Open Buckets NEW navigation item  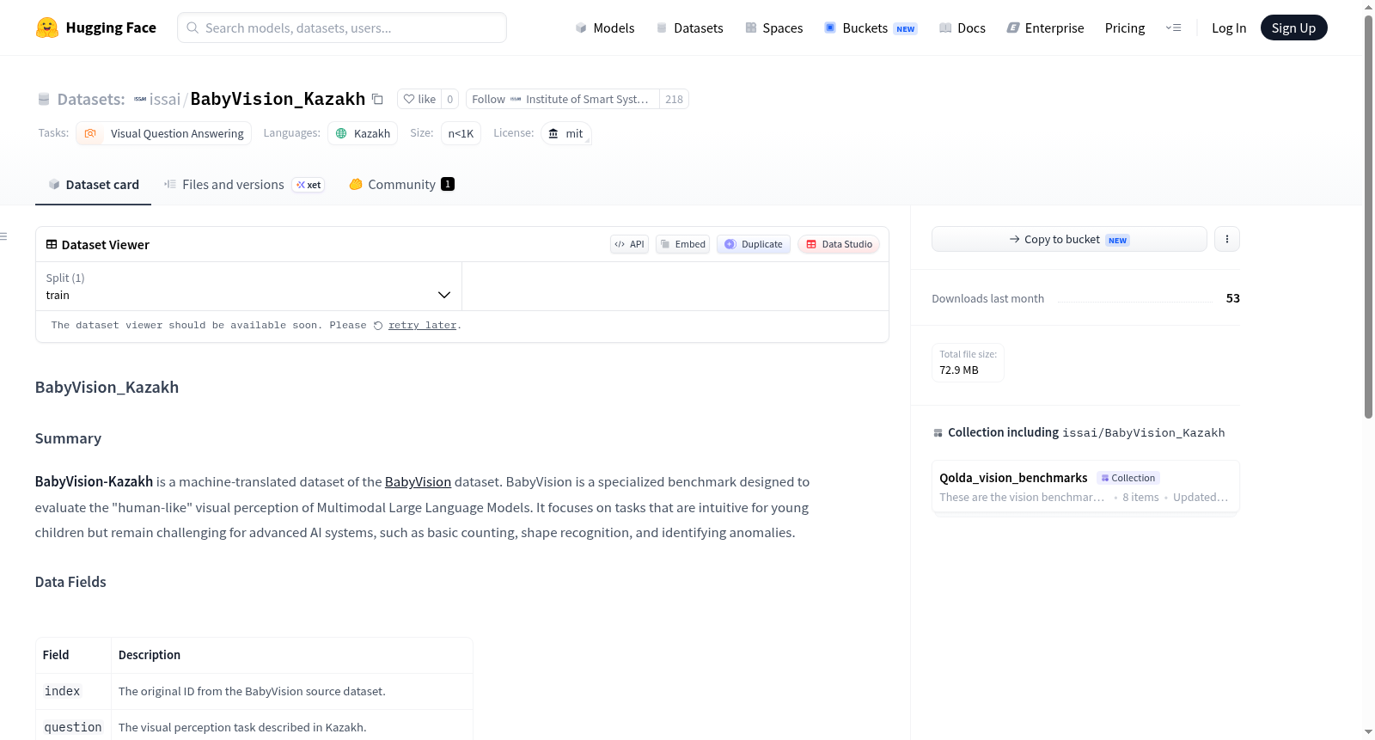(x=871, y=28)
